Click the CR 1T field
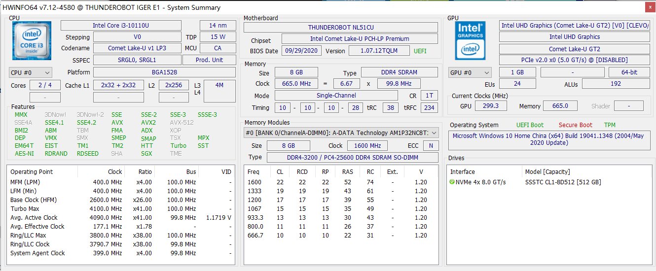Viewport: 656px width, 271px height. pos(429,96)
